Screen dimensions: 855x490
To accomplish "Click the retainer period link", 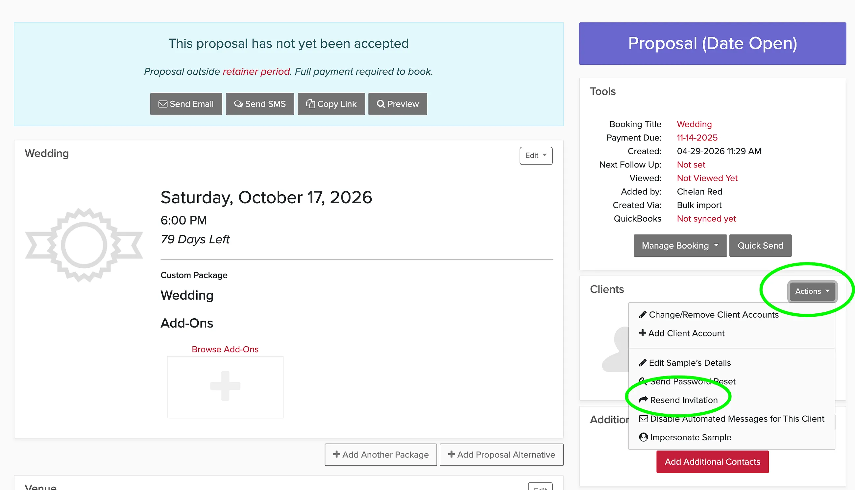I will pyautogui.click(x=256, y=71).
